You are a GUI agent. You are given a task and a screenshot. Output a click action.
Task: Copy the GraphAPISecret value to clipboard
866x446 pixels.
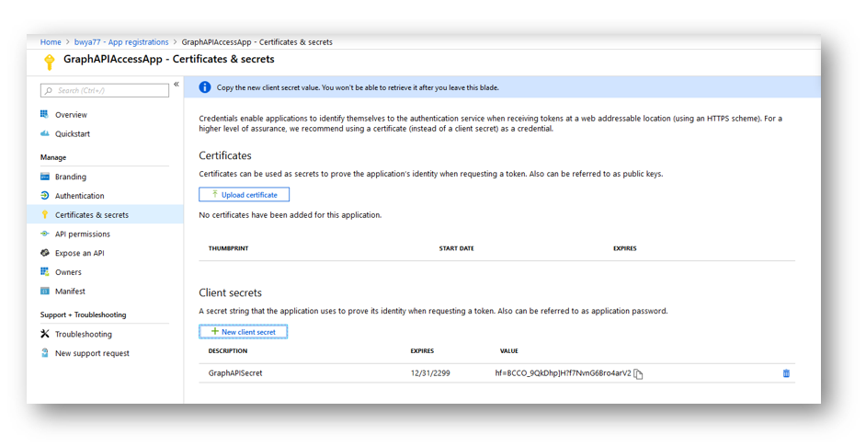pyautogui.click(x=638, y=374)
